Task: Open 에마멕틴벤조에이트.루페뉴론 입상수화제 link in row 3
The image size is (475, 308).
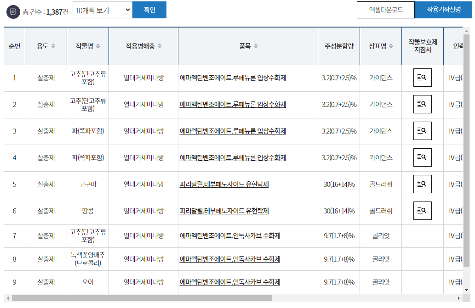Action: pyautogui.click(x=233, y=131)
